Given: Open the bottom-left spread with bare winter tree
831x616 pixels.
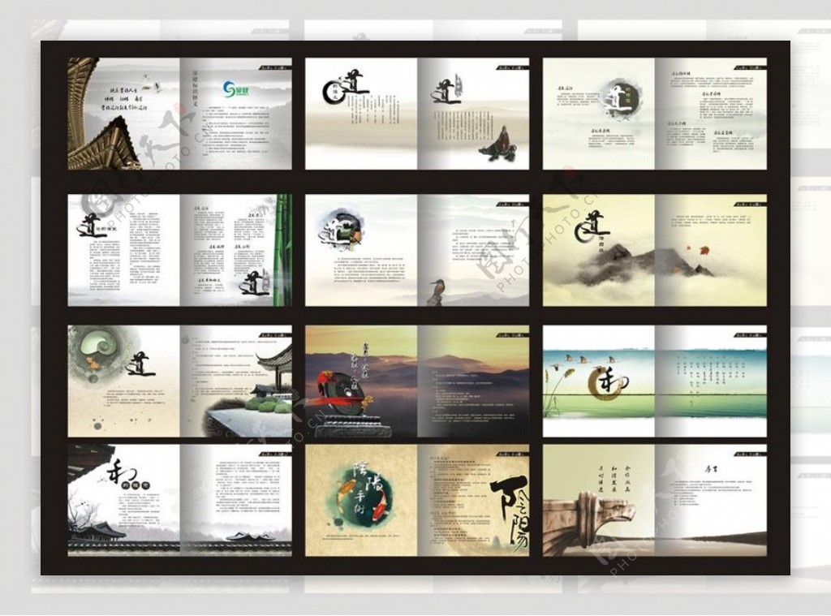Looking at the screenshot, I should pos(179,499).
